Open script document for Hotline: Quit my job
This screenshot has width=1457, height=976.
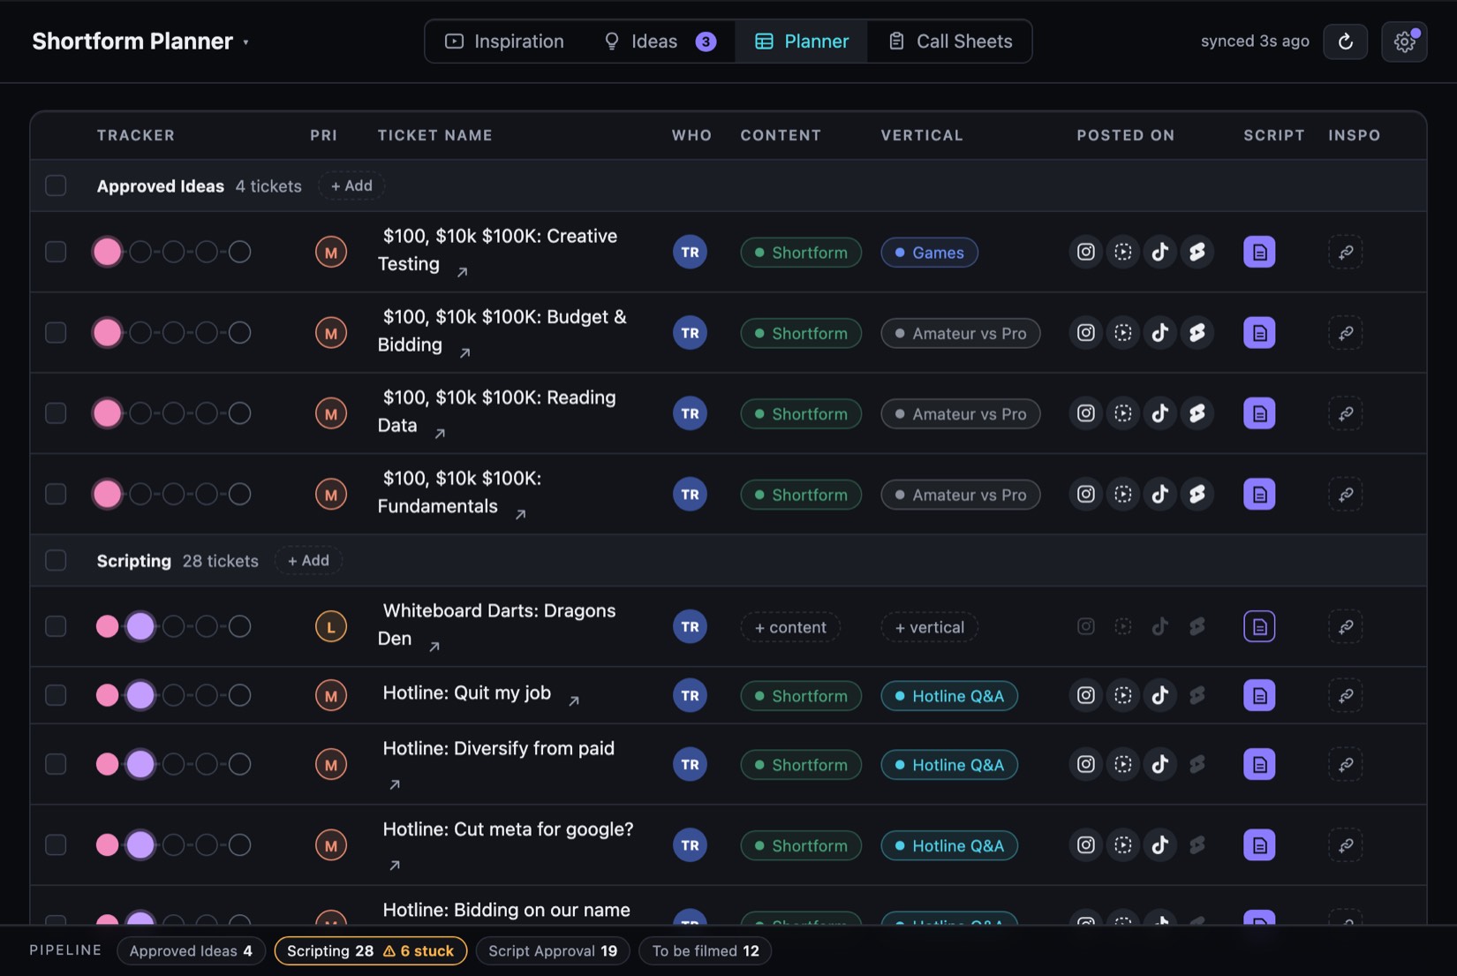pos(1259,695)
